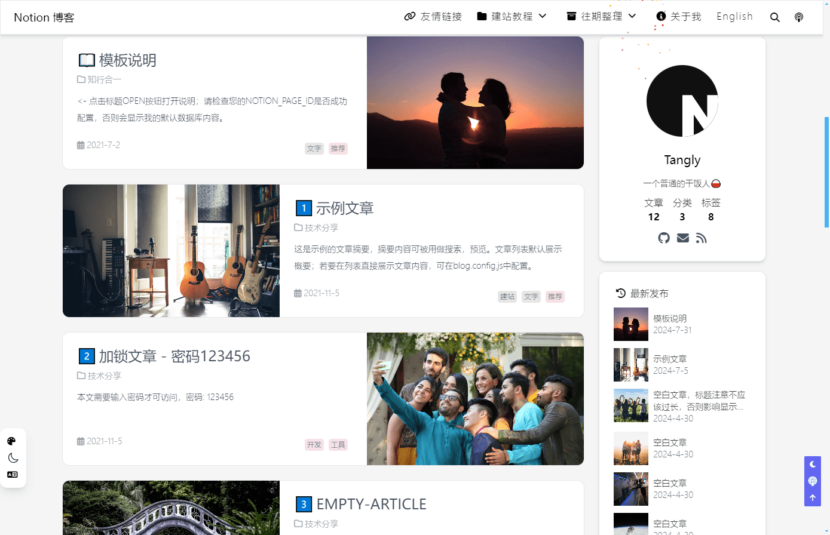Click the 模板说明 thumbnail in 最新发布 list
The height and width of the screenshot is (535, 830).
(630, 324)
